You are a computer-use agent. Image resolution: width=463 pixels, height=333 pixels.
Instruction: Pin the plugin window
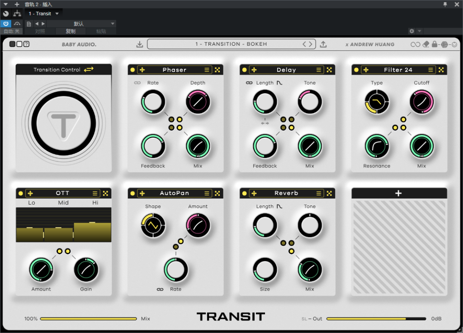point(445,4)
